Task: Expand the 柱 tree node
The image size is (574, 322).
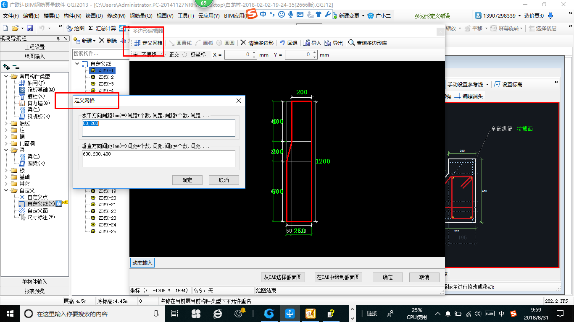Action: click(6, 130)
